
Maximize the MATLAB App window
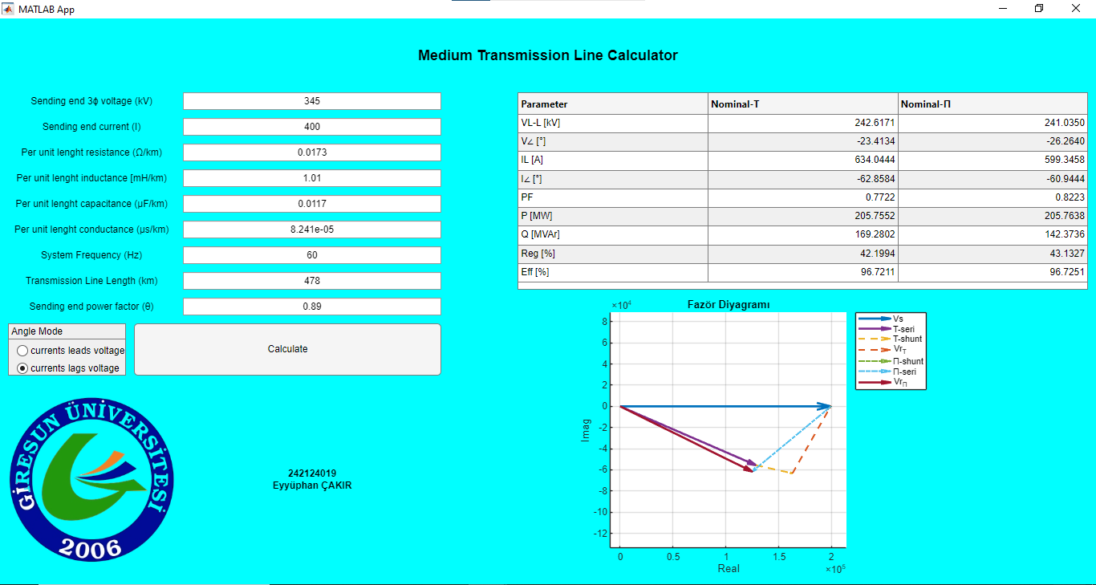[x=1039, y=9]
